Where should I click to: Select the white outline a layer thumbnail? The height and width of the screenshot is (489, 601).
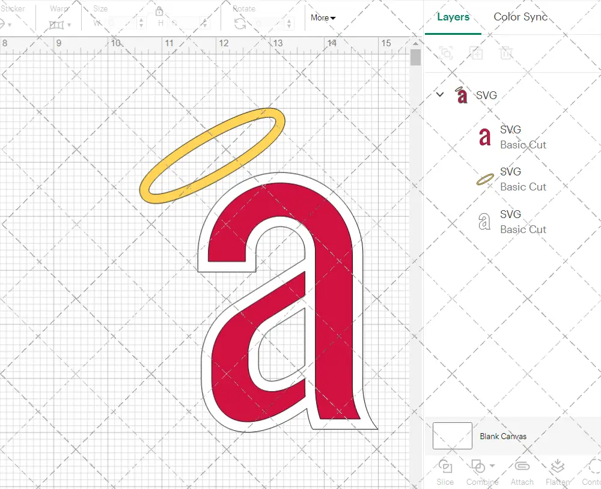(484, 222)
